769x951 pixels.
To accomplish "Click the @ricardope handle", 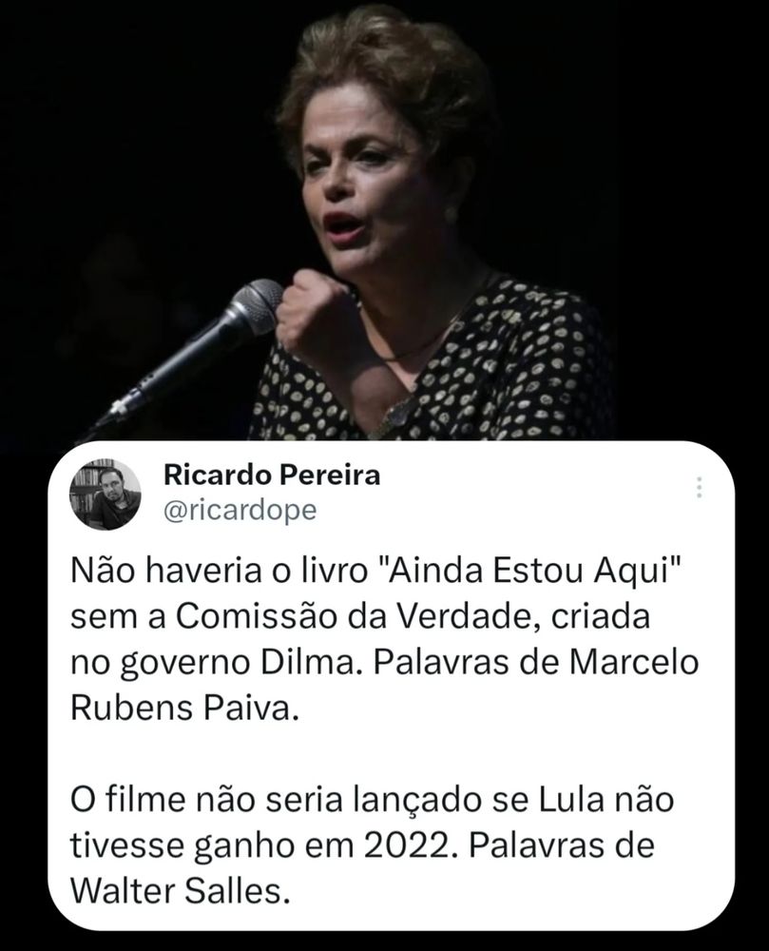I will pos(240,511).
